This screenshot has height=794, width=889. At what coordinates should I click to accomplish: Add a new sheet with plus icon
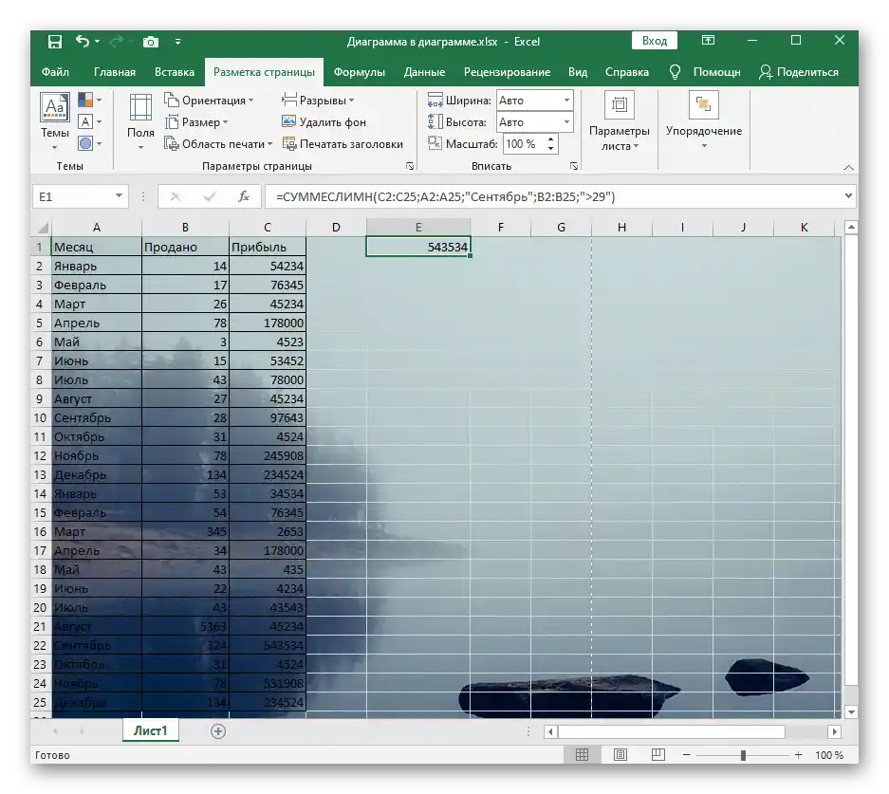point(217,731)
